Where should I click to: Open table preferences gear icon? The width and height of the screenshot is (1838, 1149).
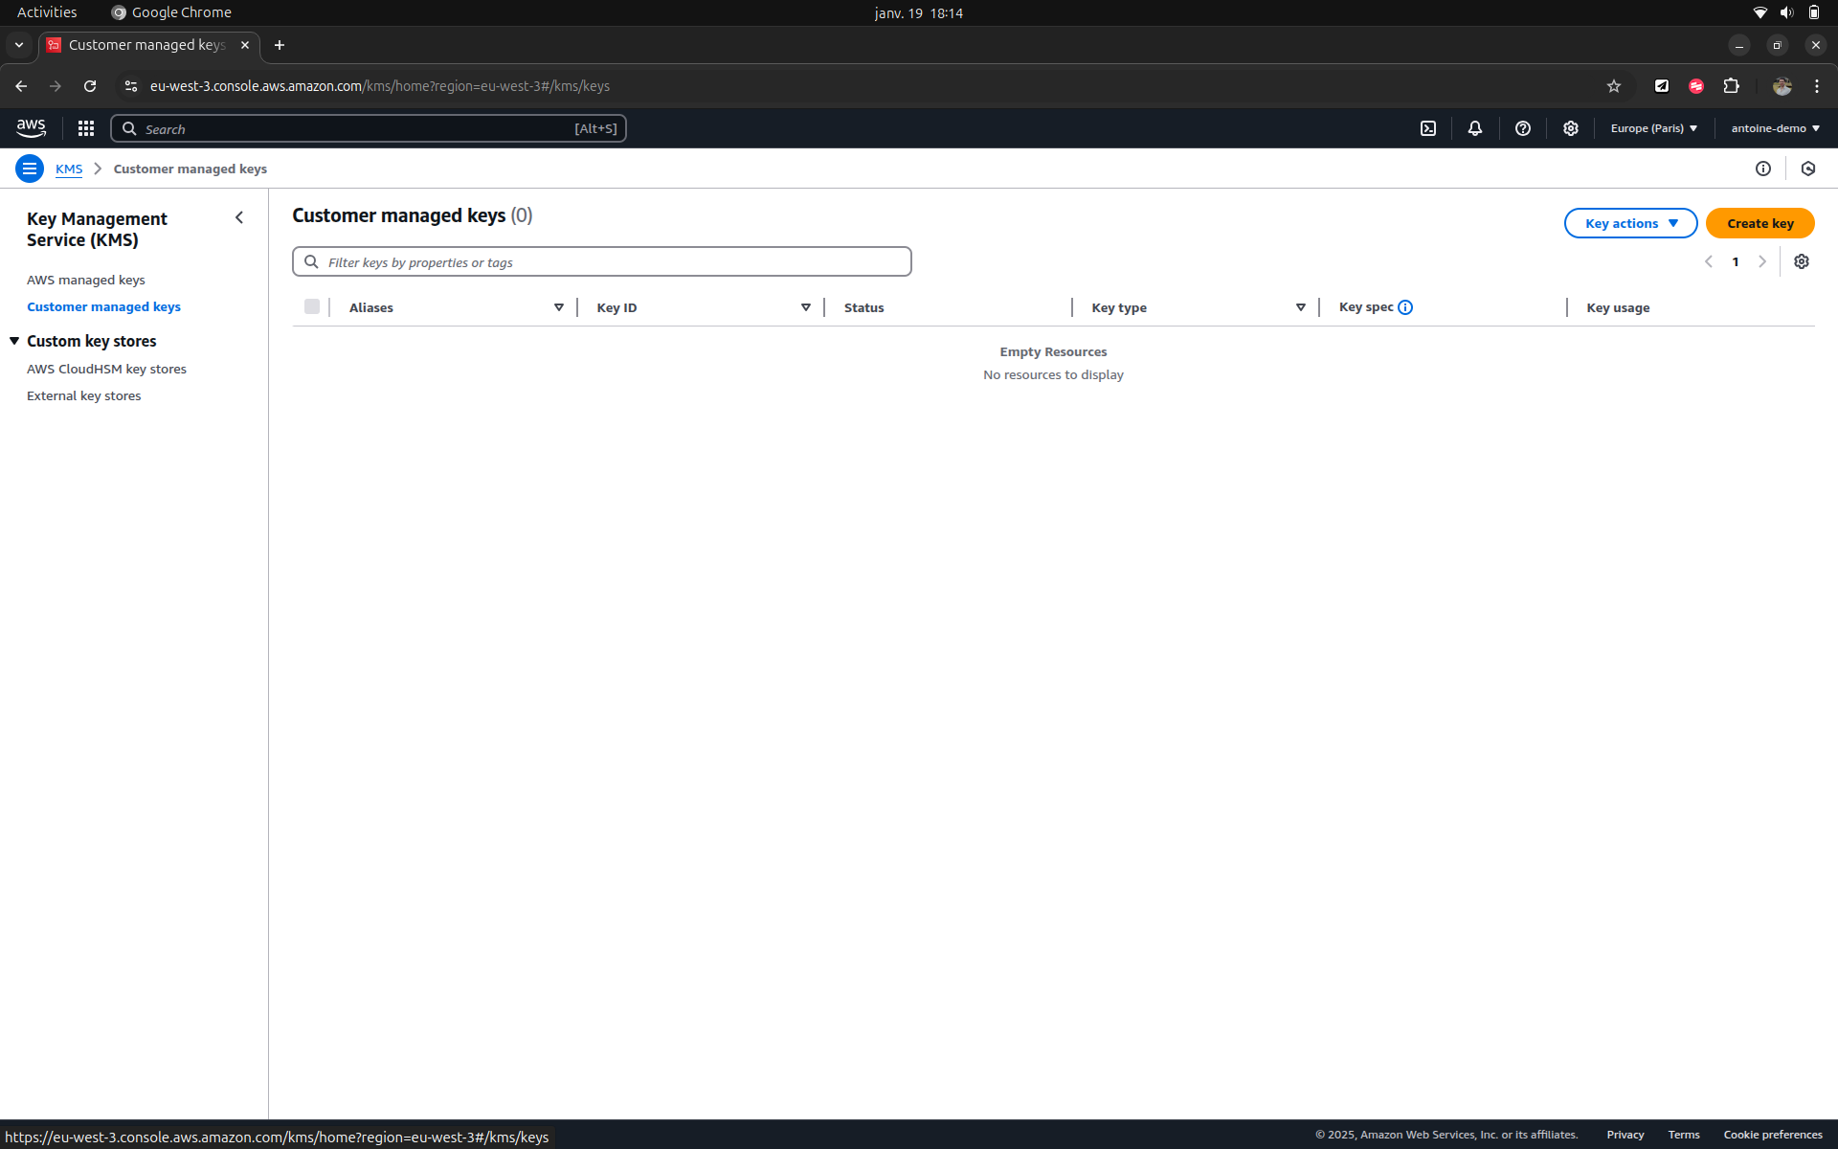[x=1801, y=261]
